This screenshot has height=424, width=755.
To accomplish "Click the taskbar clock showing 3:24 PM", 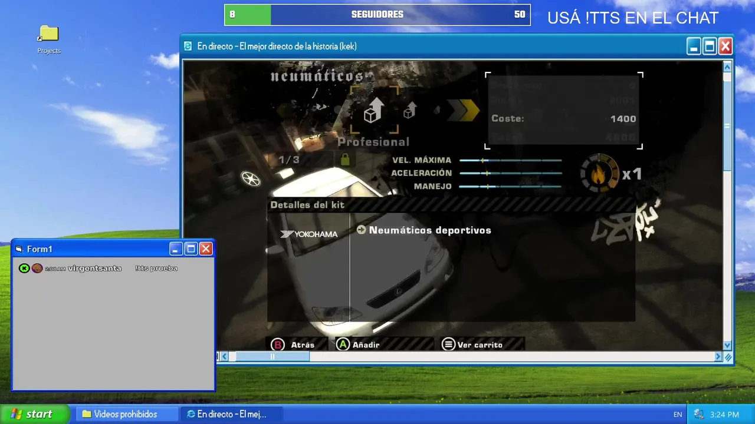I will point(724,415).
